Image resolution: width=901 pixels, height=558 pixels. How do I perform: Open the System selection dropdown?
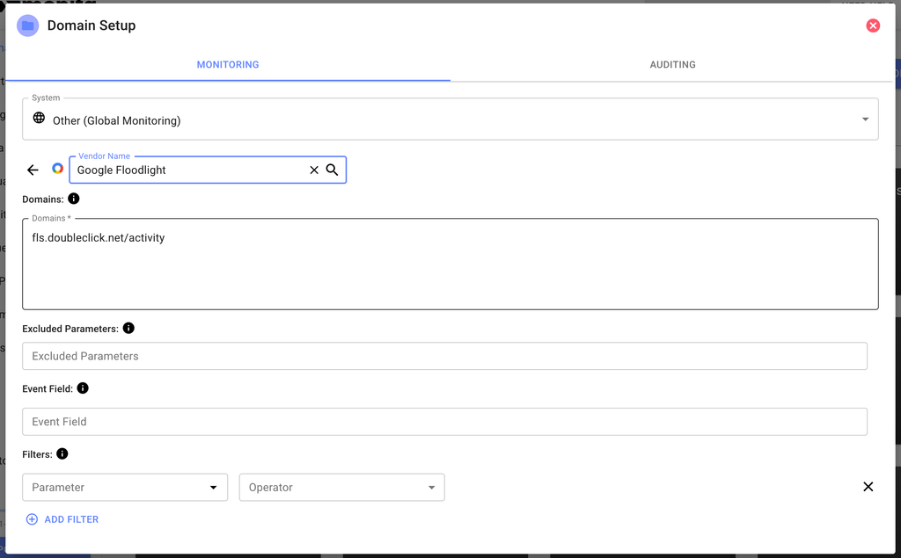coord(865,119)
